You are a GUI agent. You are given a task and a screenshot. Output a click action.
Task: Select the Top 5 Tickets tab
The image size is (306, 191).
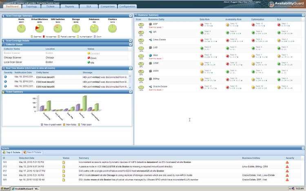click(x=11, y=152)
